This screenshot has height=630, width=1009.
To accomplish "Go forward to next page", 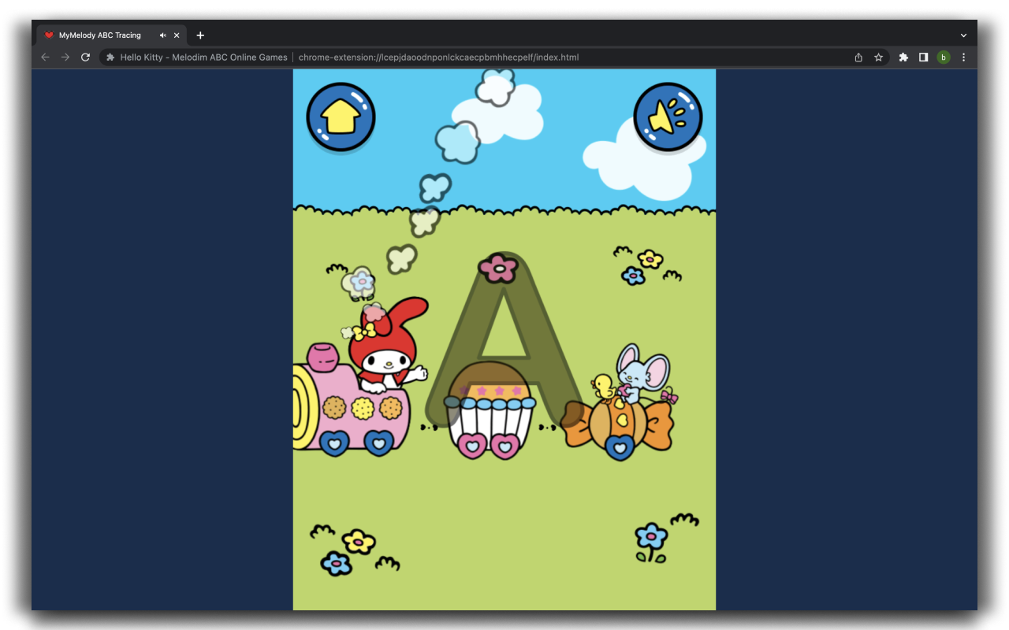I will click(x=65, y=57).
